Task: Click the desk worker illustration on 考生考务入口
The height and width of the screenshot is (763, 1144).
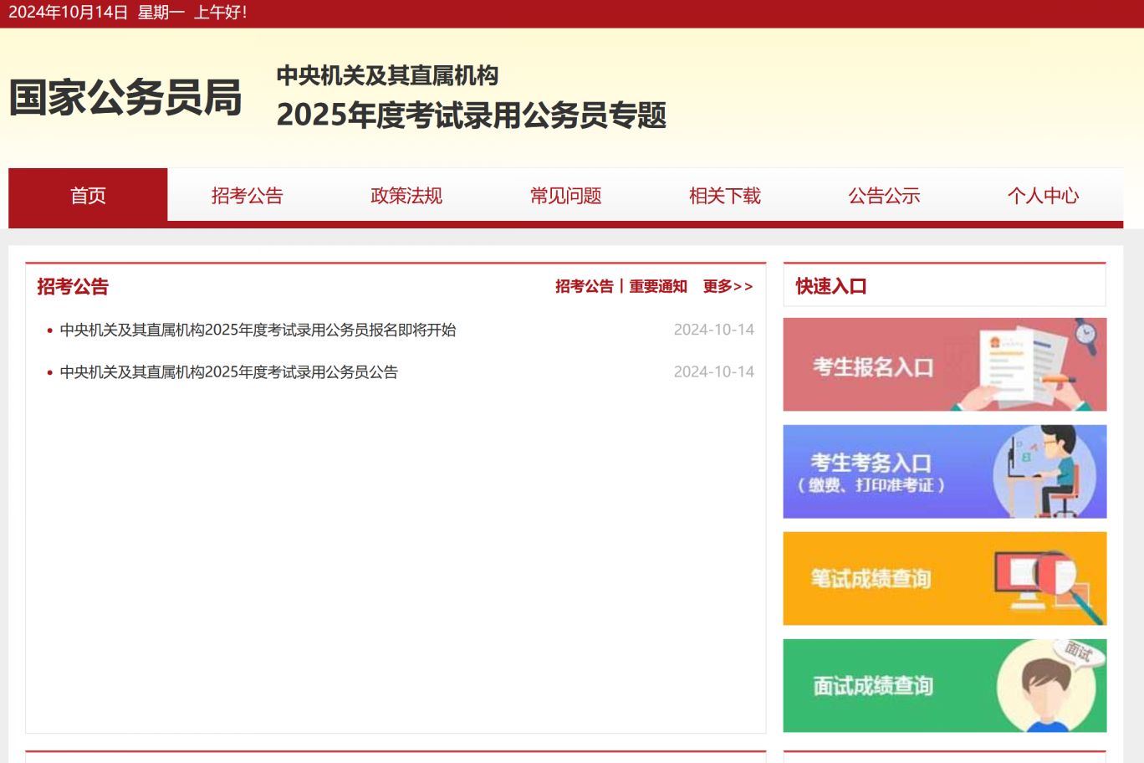Action: point(1045,471)
